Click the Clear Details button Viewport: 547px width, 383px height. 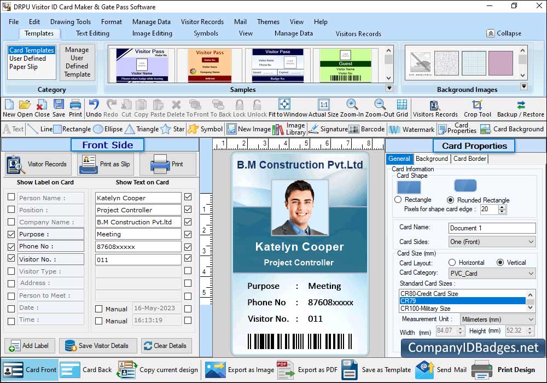(x=166, y=346)
